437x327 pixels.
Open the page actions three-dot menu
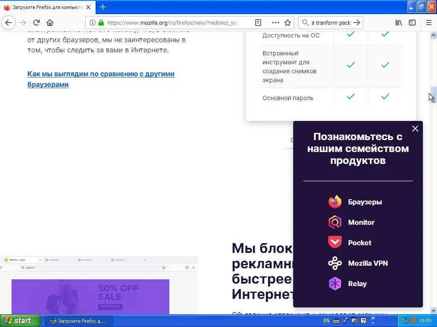point(275,23)
